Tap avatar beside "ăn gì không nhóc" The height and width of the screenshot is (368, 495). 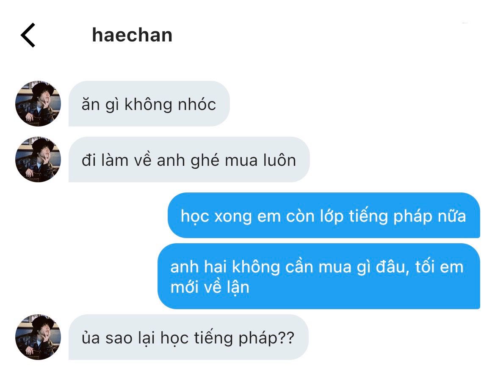(38, 104)
